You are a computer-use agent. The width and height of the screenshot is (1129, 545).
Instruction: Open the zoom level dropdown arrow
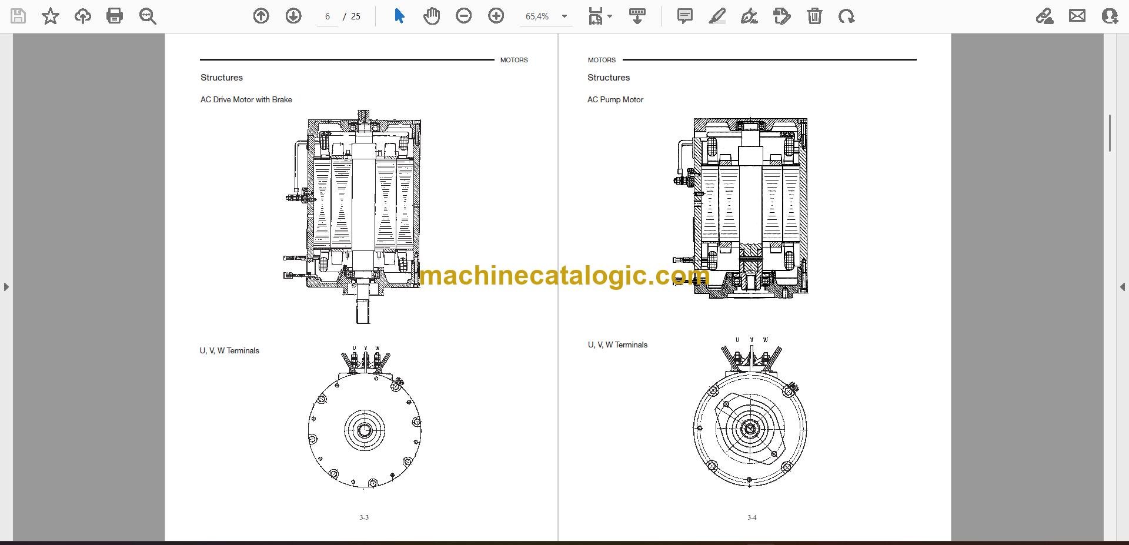coord(564,16)
